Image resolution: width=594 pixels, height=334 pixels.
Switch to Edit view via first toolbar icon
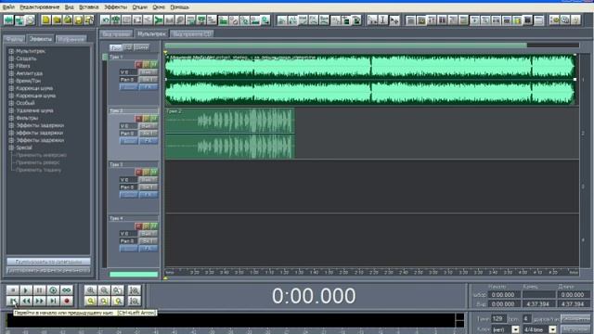click(x=8, y=20)
